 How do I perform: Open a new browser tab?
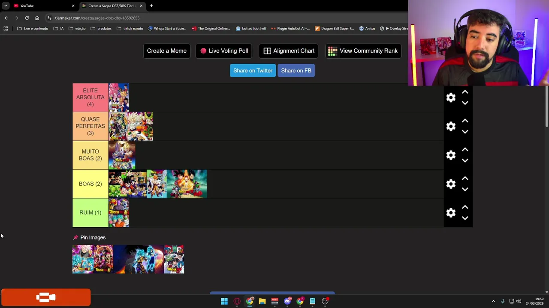pos(151,6)
